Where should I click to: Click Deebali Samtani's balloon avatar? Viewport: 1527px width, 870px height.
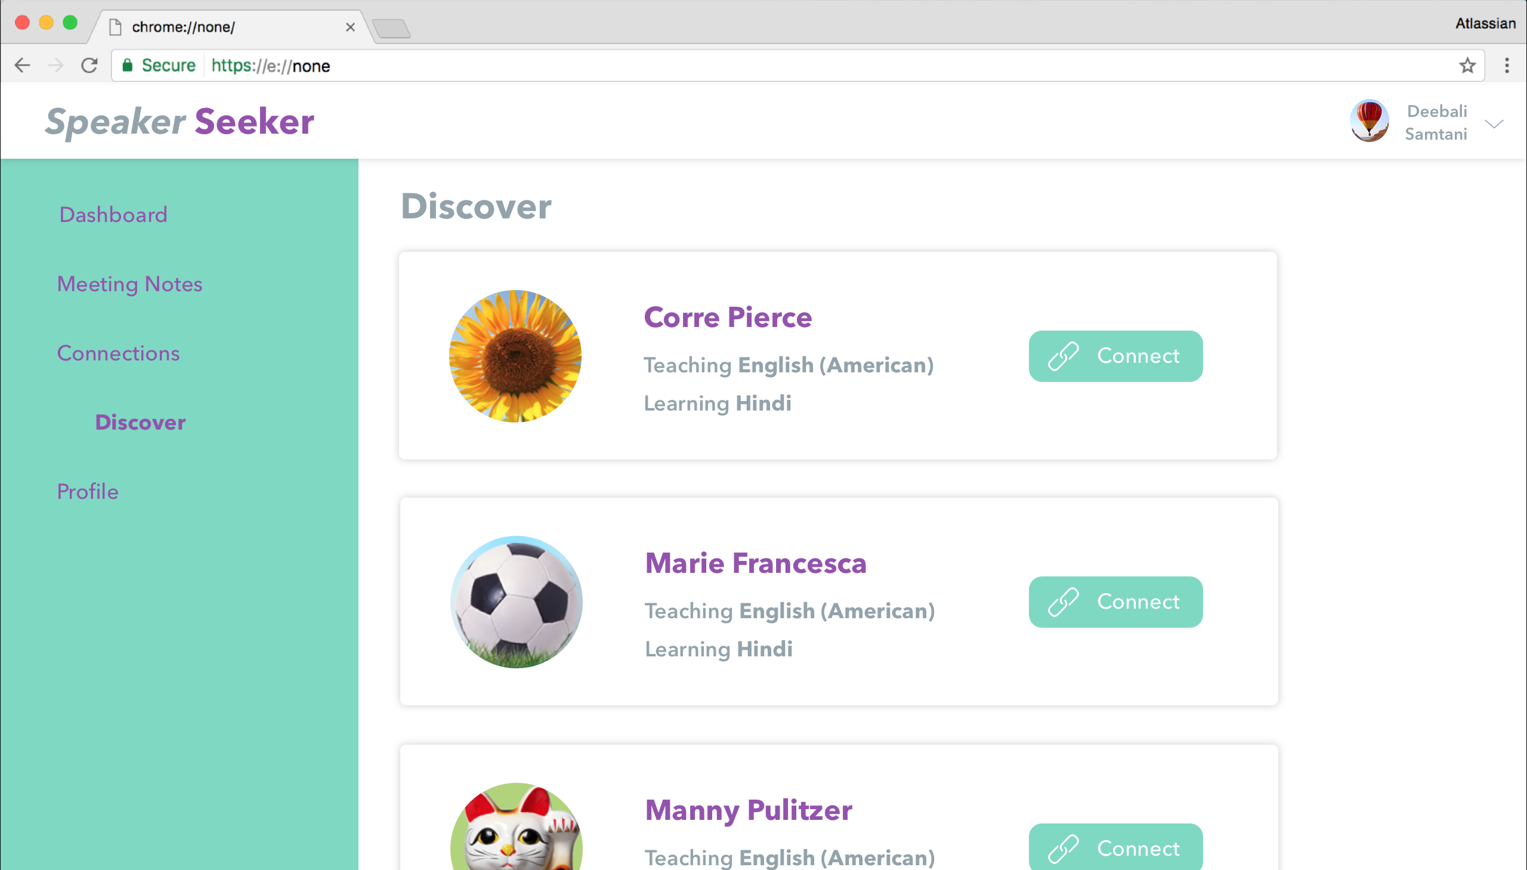(1369, 121)
